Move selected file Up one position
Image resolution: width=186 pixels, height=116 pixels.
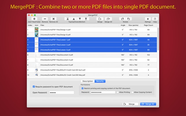point(74,19)
